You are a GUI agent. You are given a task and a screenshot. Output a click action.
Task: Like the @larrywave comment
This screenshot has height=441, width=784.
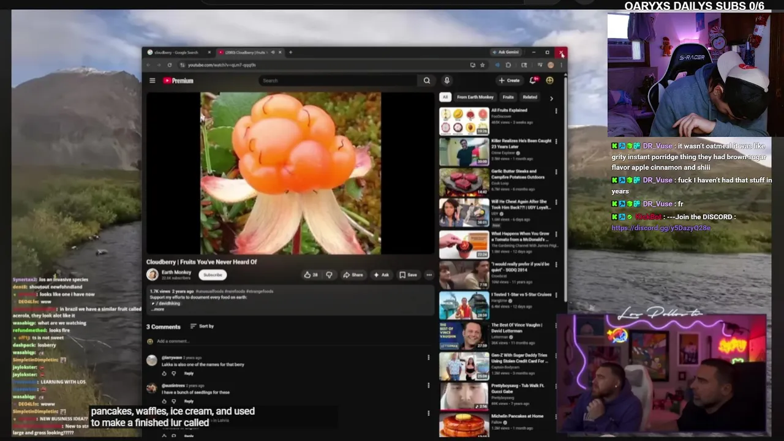pyautogui.click(x=164, y=373)
